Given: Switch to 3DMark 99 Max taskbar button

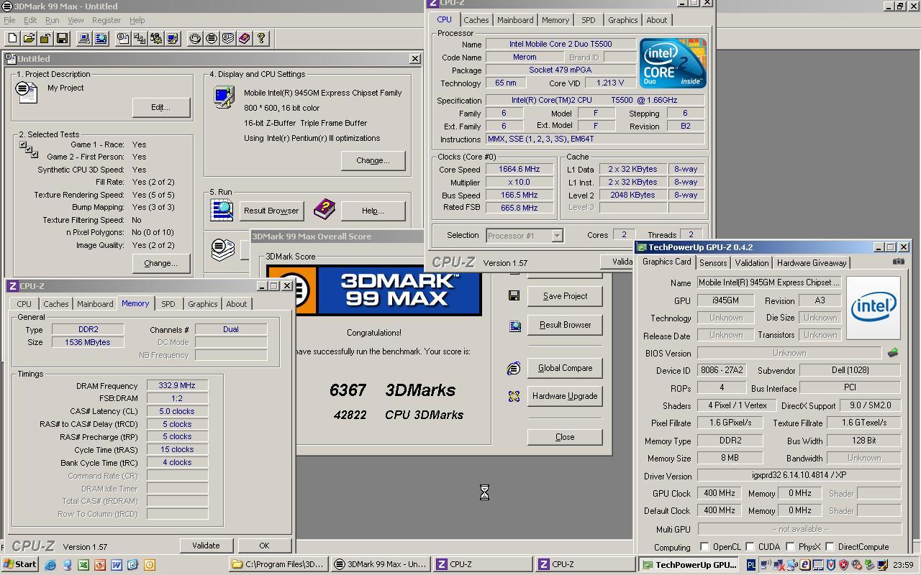Looking at the screenshot, I should (381, 565).
